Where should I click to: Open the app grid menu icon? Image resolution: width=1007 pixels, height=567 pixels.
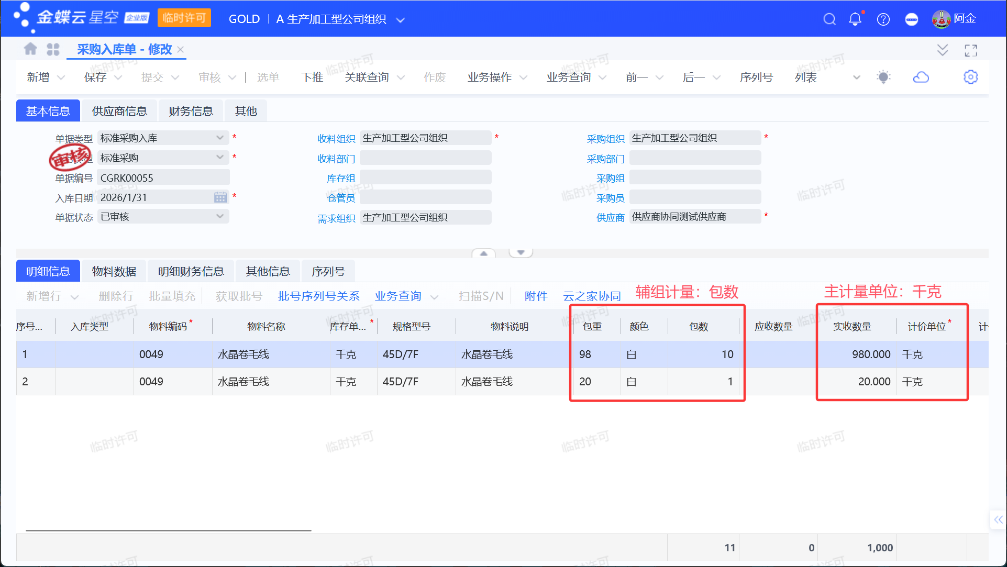[x=53, y=49]
